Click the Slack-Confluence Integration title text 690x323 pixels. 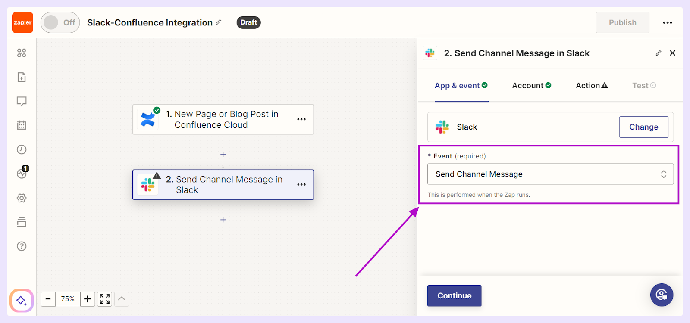tap(150, 22)
